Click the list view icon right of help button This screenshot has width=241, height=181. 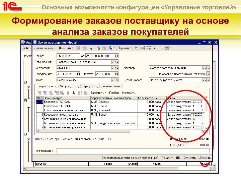click(143, 48)
